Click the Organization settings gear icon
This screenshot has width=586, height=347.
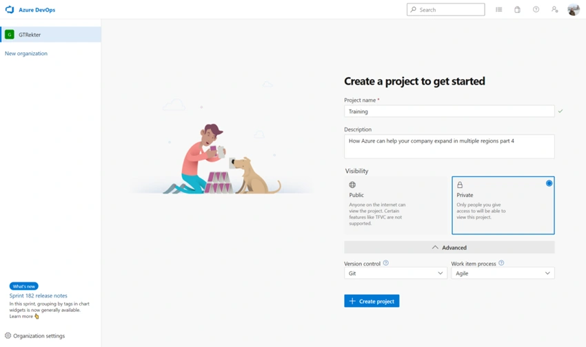click(x=8, y=335)
